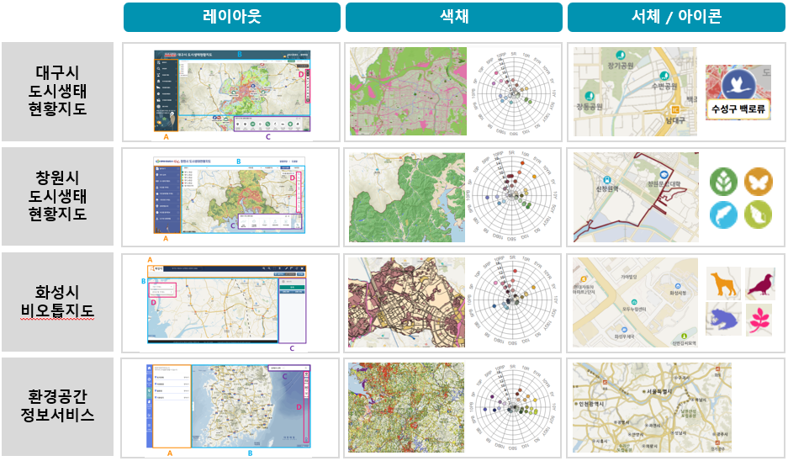
Task: Click the maroon pigeon silhouette icon
Action: [x=759, y=283]
